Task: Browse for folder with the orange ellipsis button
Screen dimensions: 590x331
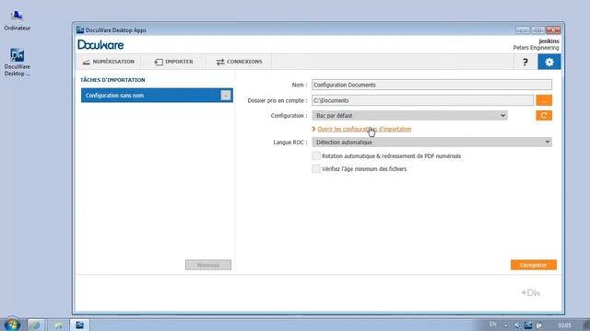Action: click(x=544, y=100)
